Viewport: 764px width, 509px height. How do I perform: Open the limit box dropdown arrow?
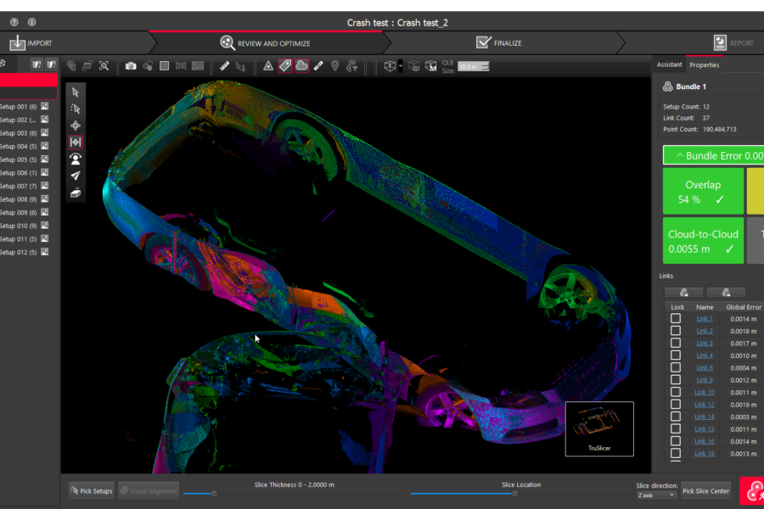pyautogui.click(x=401, y=66)
